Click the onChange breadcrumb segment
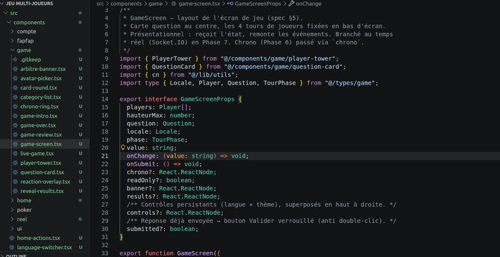The height and width of the screenshot is (257, 500). pyautogui.click(x=309, y=4)
